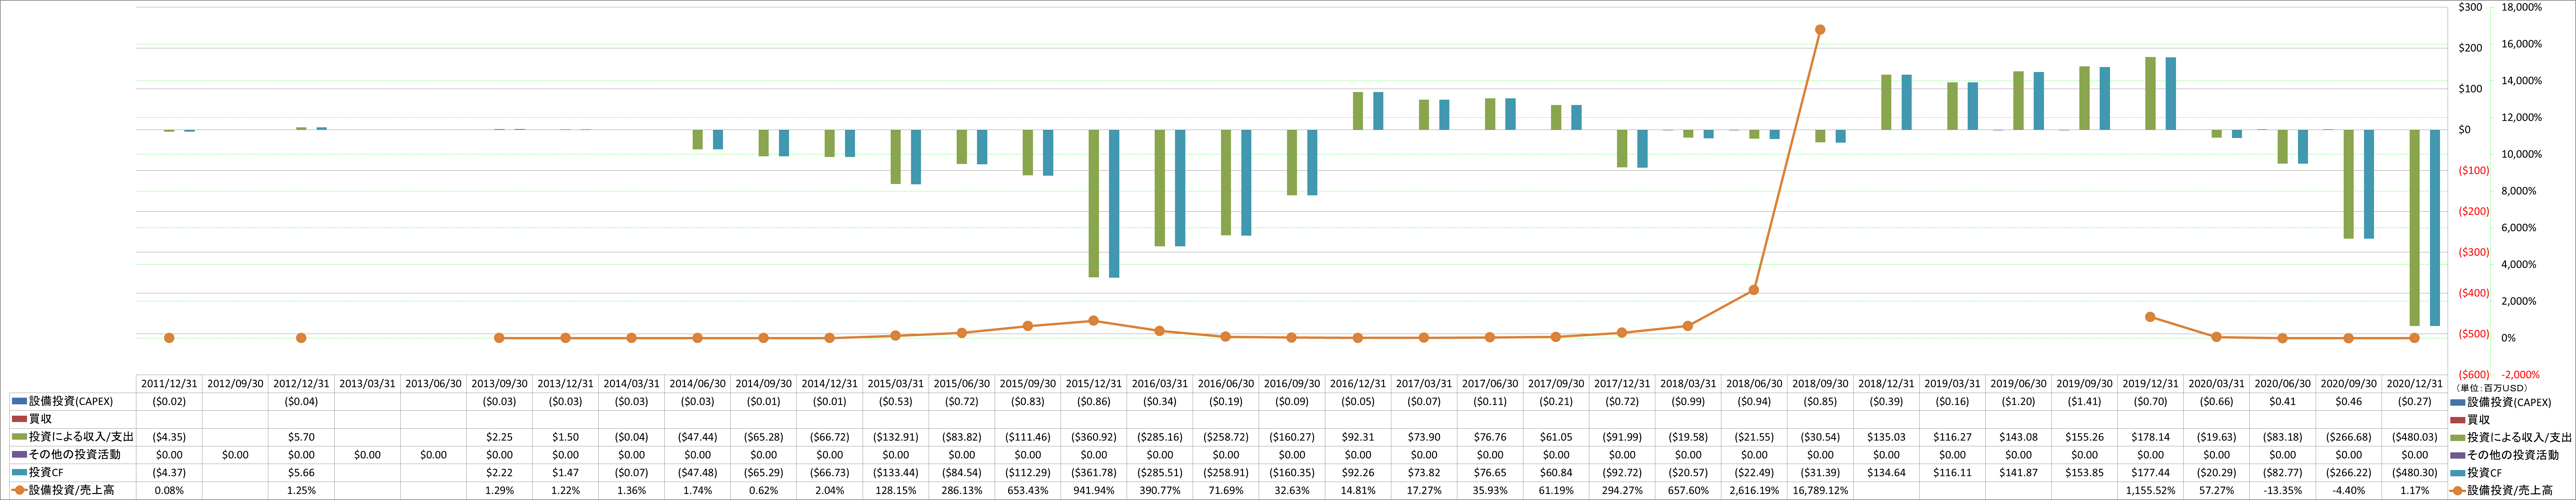Image resolution: width=2576 pixels, height=500 pixels.
Task: Click the 2016/12/31 column header
Action: (x=1358, y=384)
